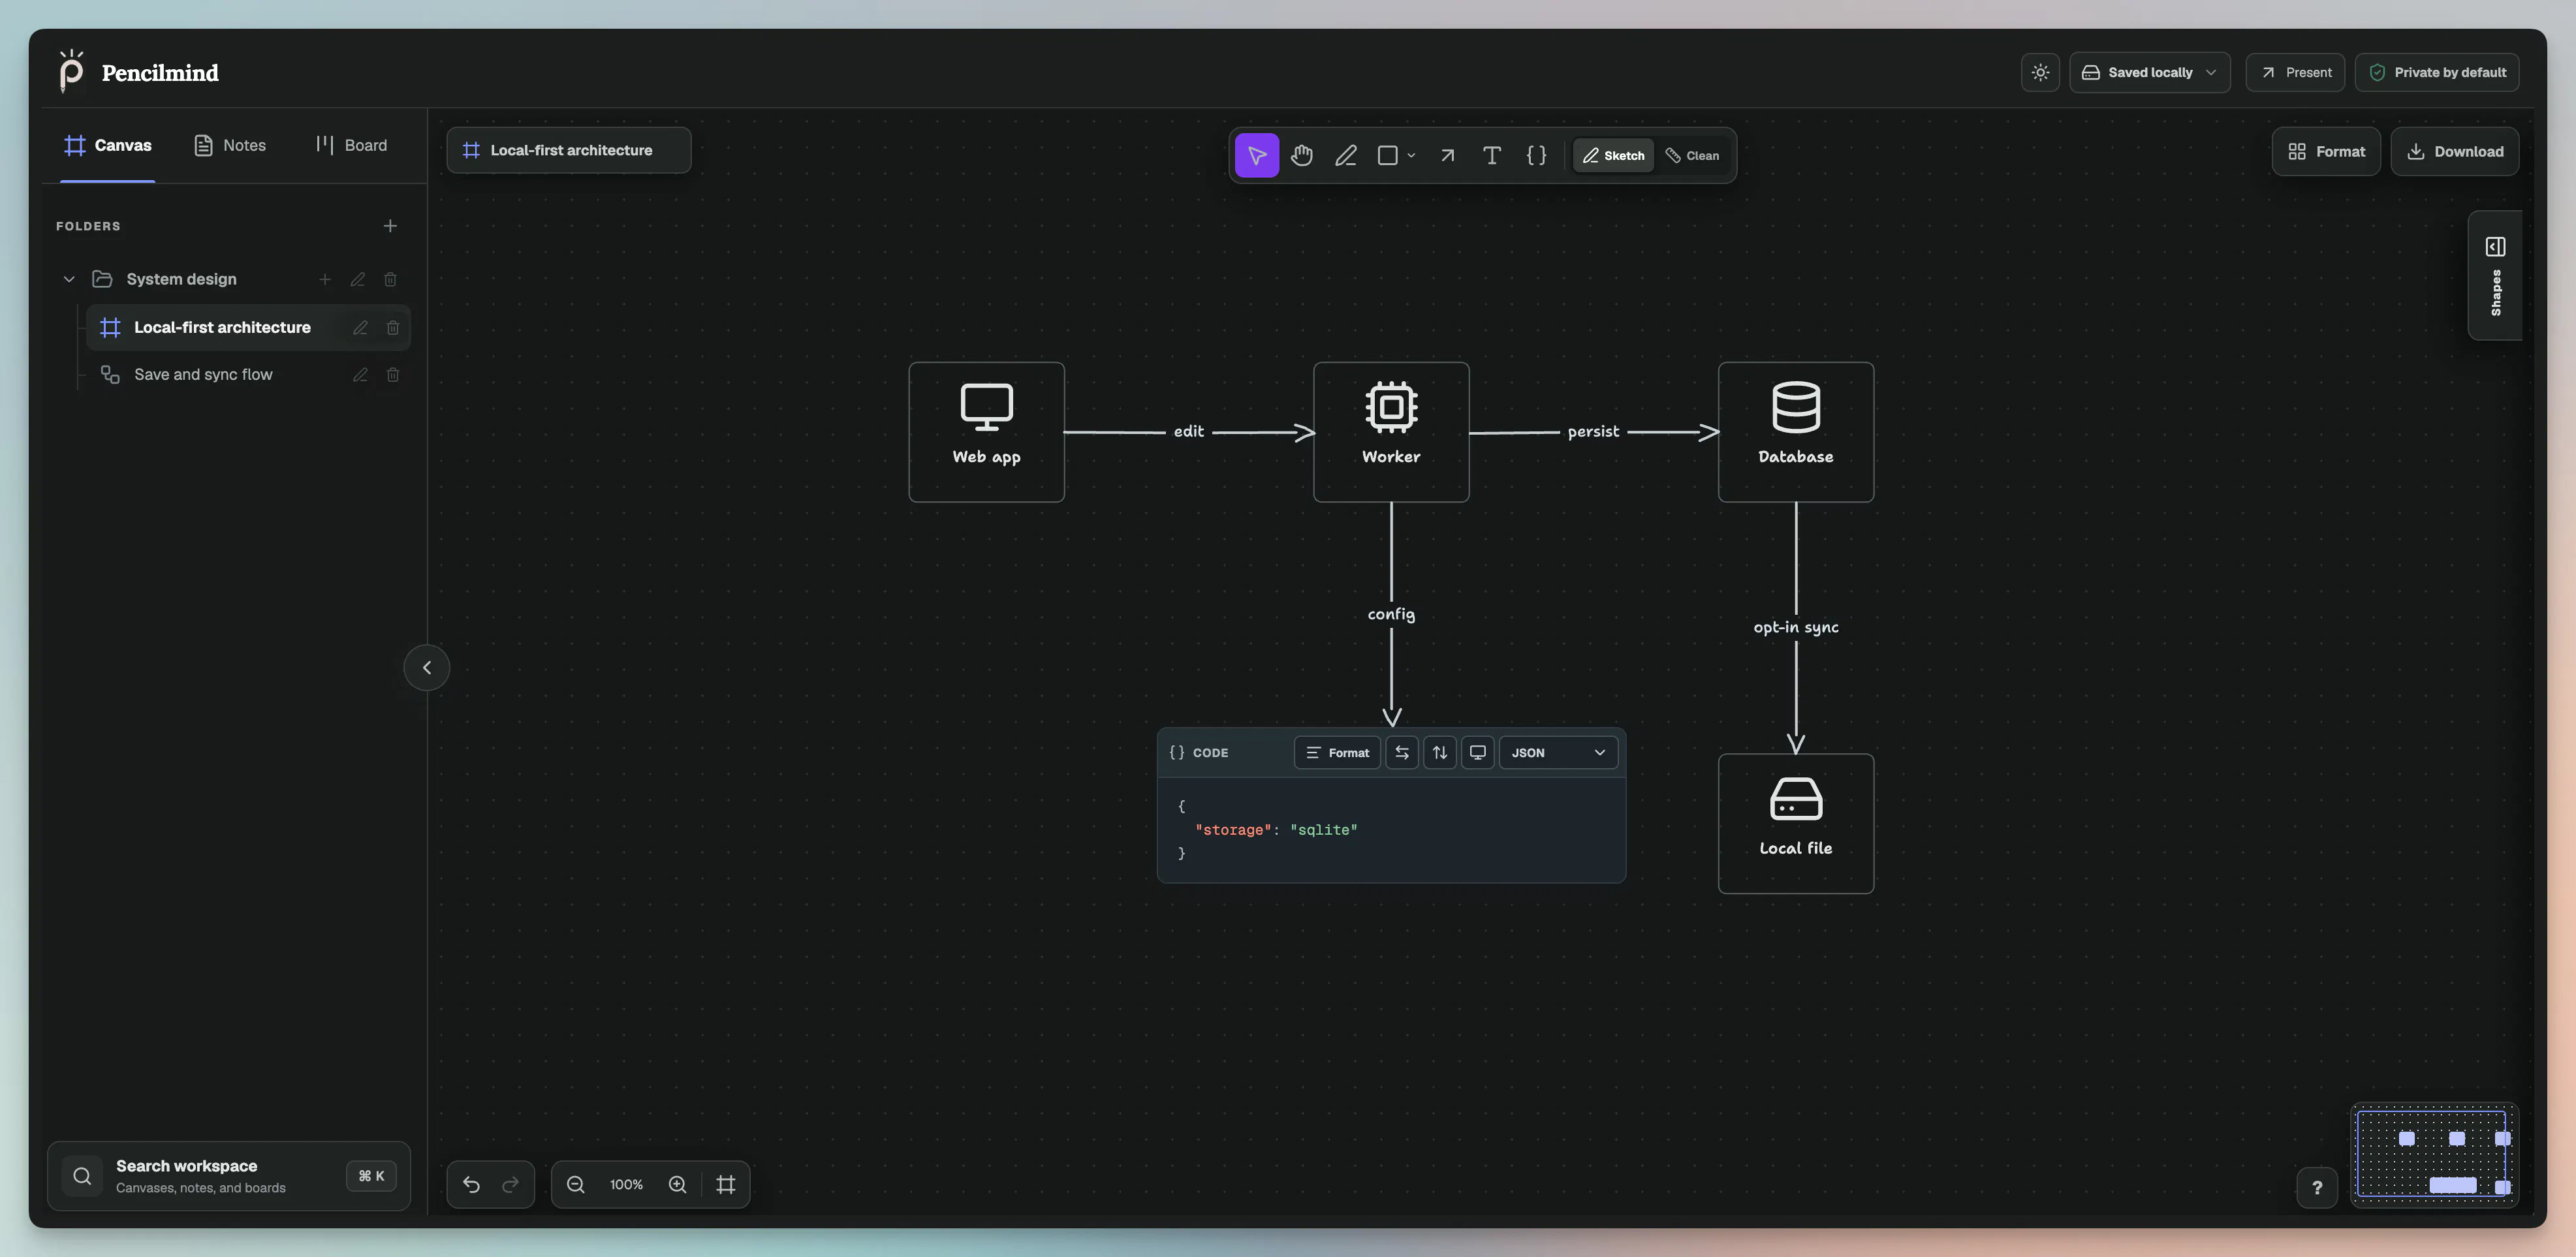Rename Local-first architecture canvas
This screenshot has height=1257, width=2576.
pos(360,327)
